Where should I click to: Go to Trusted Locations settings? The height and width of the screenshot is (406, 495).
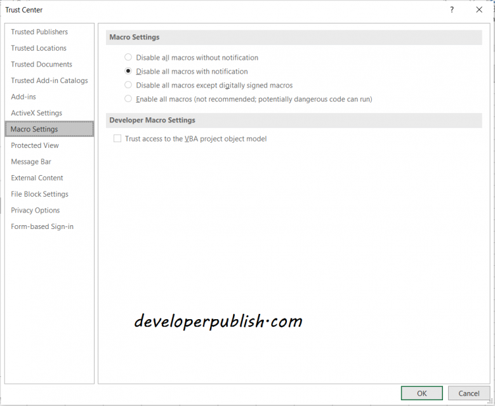(x=39, y=48)
